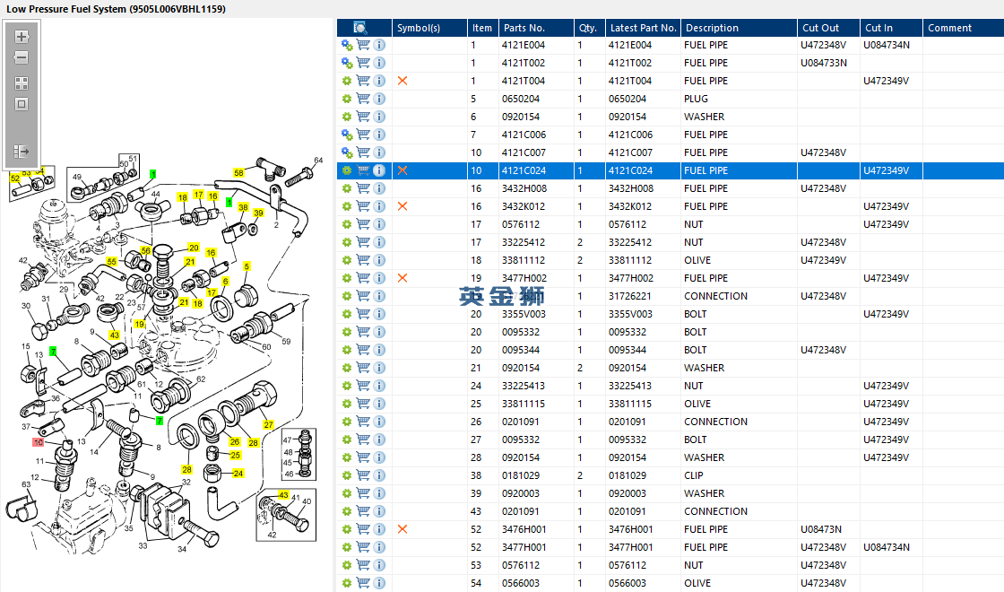Screen dimensions: 1004x592
Task: Click the Comment column header
Action: point(964,28)
